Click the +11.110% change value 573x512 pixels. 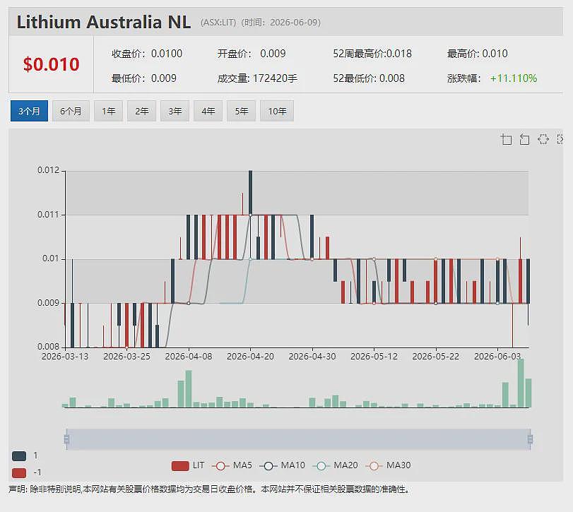(514, 78)
